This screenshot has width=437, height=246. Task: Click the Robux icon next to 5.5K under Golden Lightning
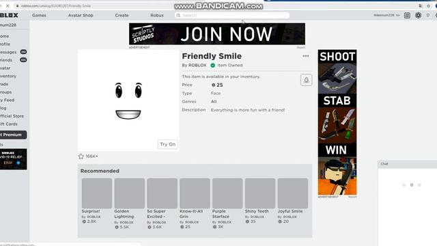[117, 227]
